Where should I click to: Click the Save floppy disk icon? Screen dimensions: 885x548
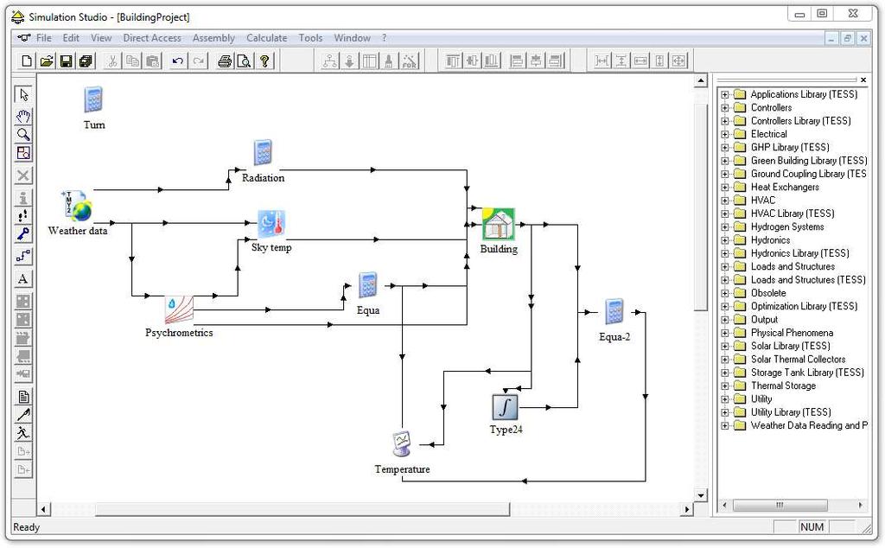tap(66, 61)
